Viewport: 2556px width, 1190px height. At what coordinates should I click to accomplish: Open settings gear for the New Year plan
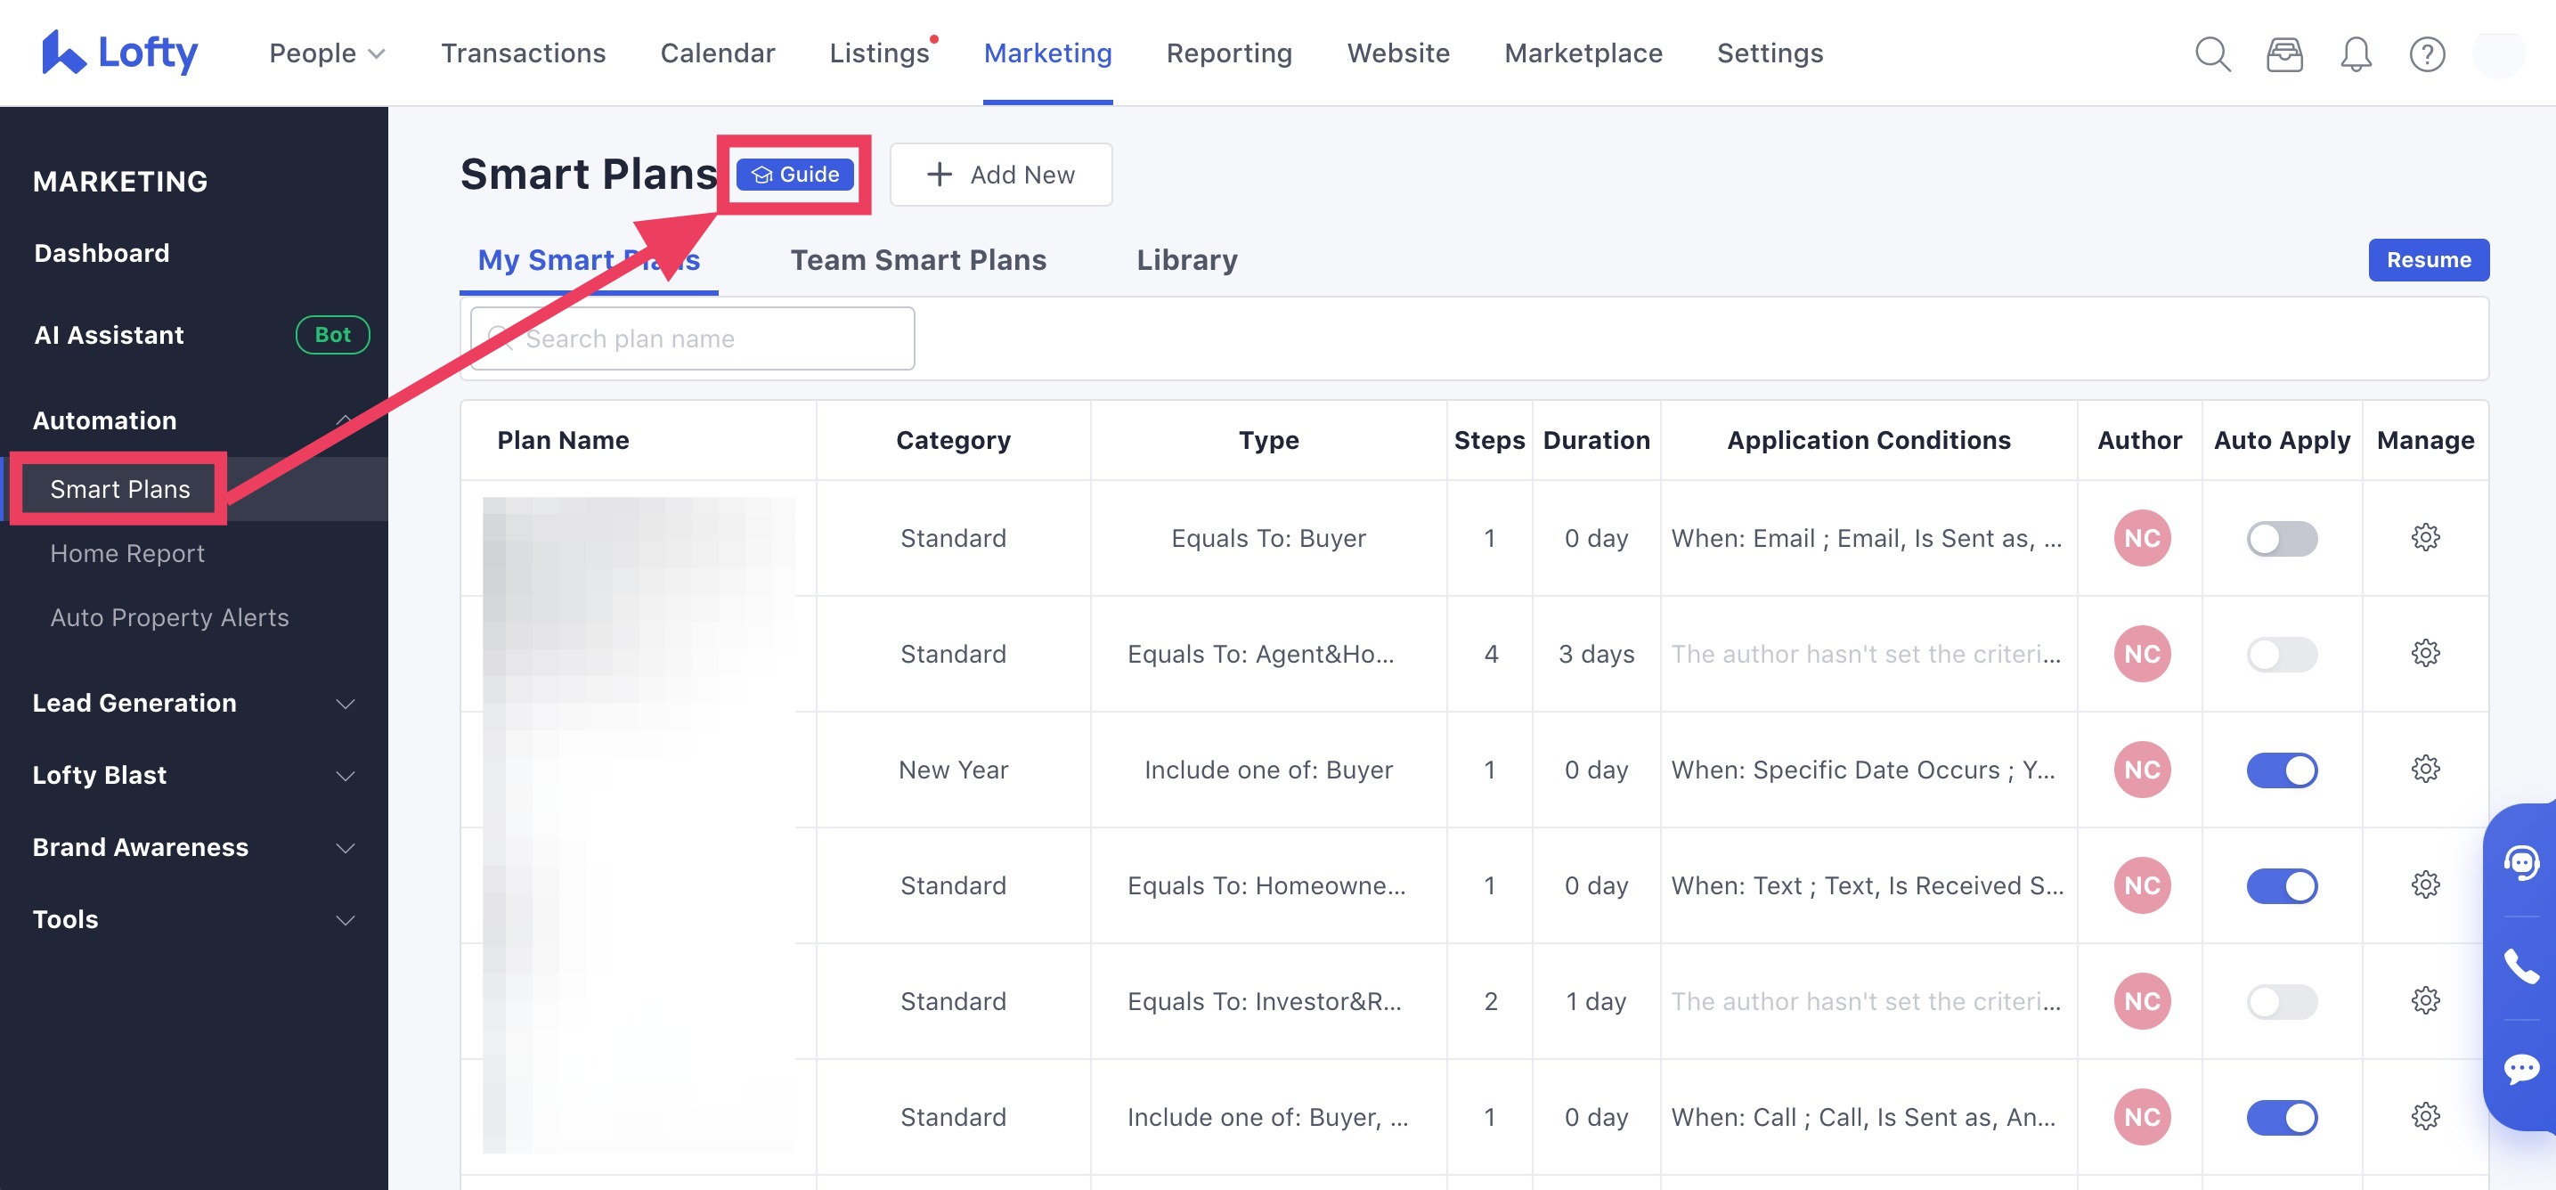2425,770
